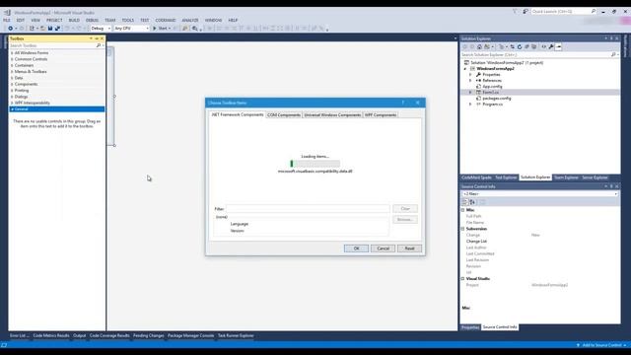Switch to Team Explorer tab
Image resolution: width=631 pixels, height=355 pixels.
pyautogui.click(x=566, y=177)
